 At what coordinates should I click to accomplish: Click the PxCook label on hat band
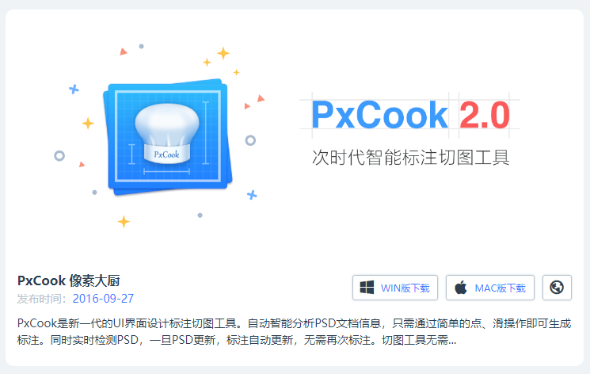pos(166,155)
